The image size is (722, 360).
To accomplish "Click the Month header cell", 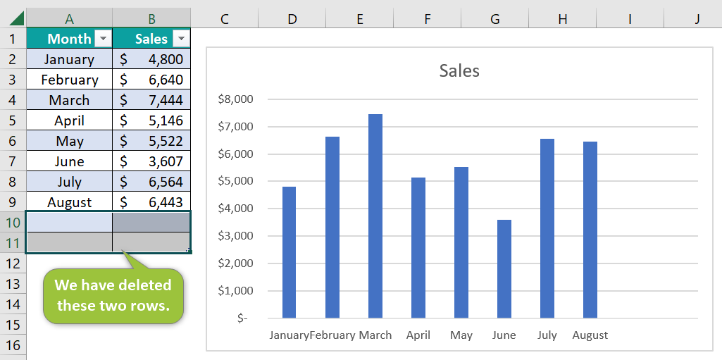I will 70,39.
